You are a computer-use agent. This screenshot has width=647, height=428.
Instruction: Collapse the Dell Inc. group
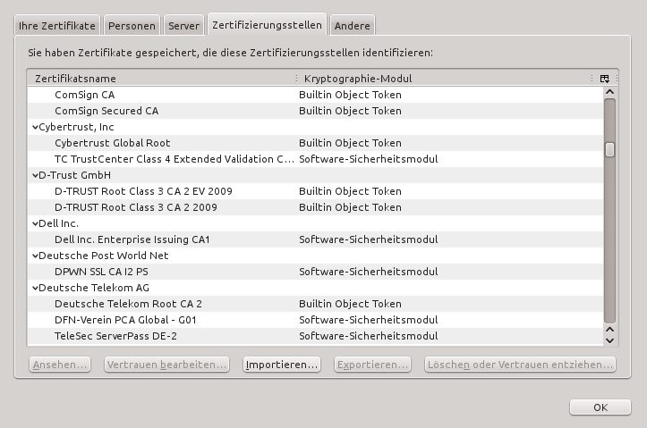pyautogui.click(x=35, y=223)
